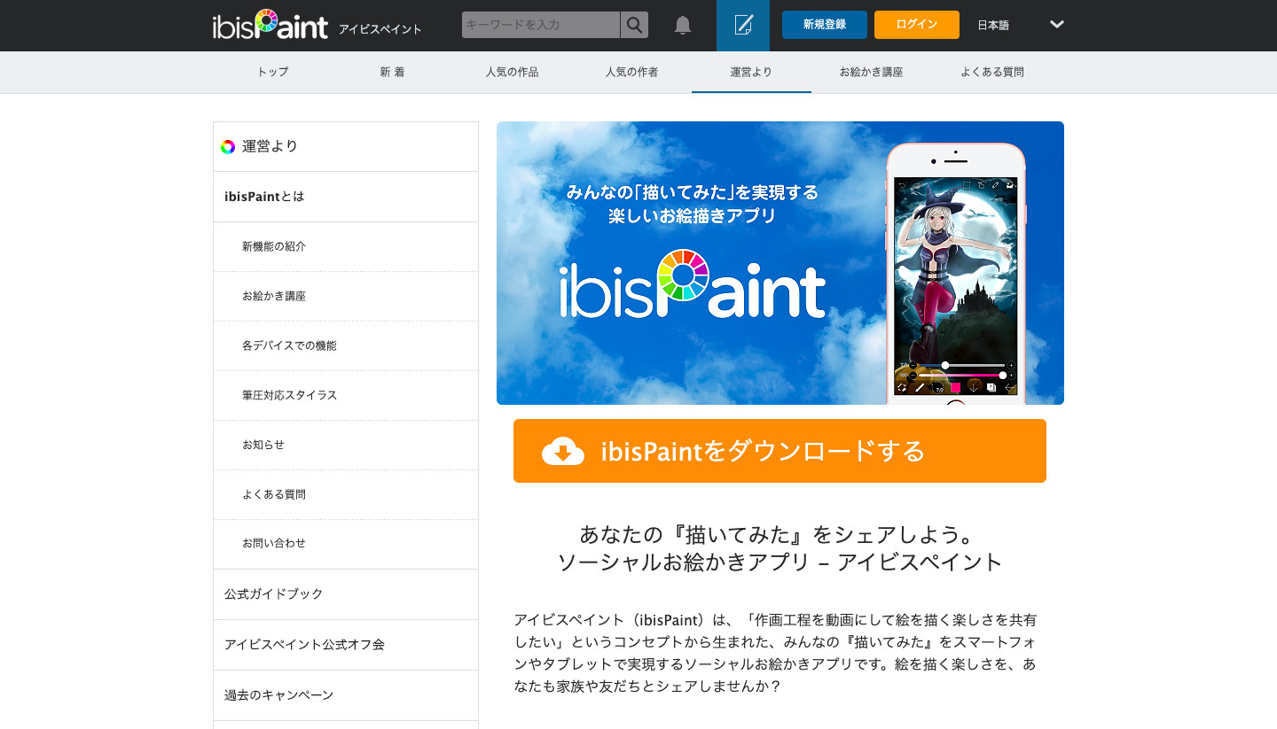Select the 新着 tab

click(392, 73)
